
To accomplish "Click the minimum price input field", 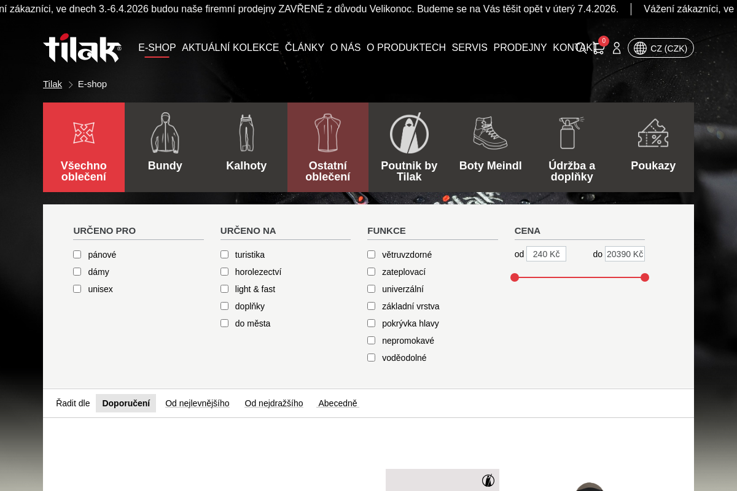I will click(x=546, y=254).
